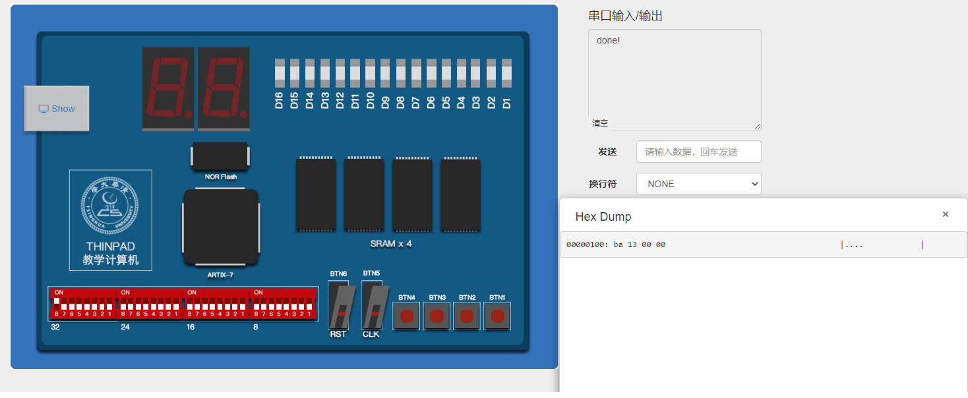Click the NOR Flash chip

point(220,156)
